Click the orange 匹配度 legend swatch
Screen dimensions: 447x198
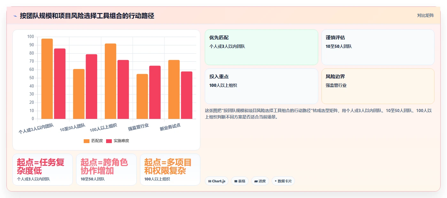(87, 141)
